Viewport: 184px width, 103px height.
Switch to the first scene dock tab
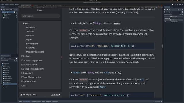2,7
